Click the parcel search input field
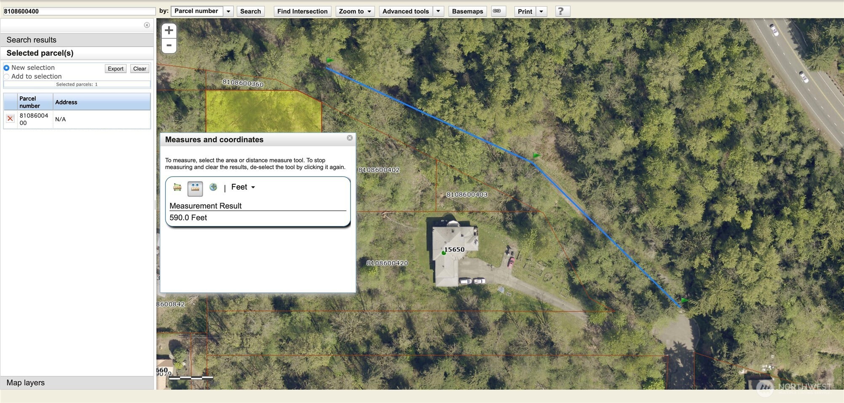This screenshot has height=403, width=844. click(79, 11)
